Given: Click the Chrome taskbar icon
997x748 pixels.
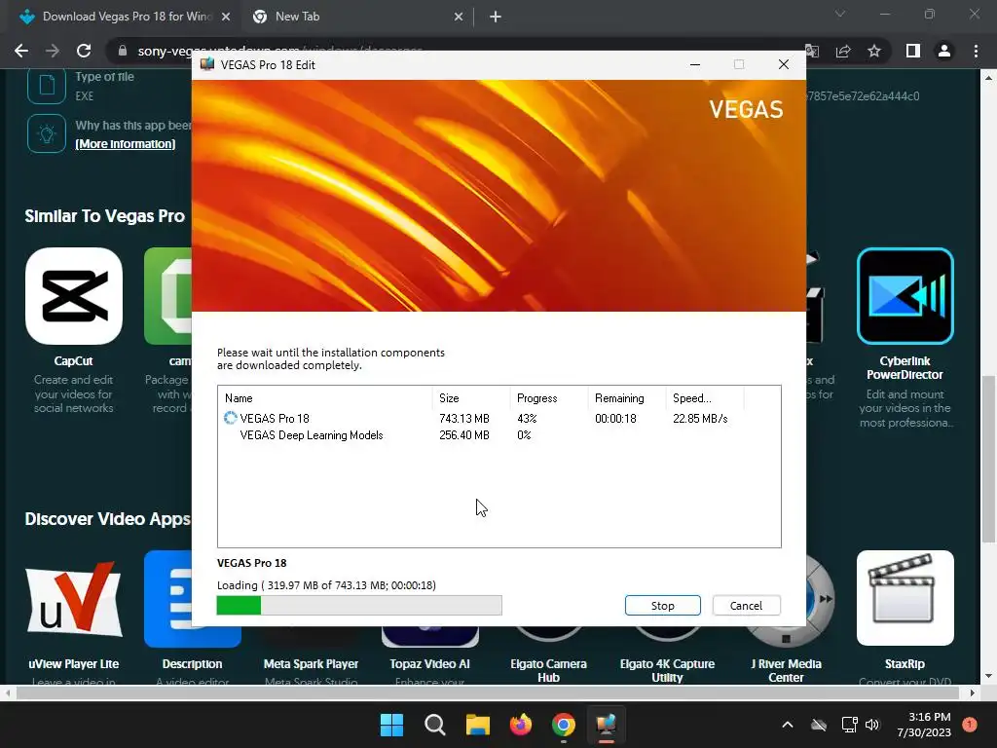Looking at the screenshot, I should pyautogui.click(x=564, y=725).
